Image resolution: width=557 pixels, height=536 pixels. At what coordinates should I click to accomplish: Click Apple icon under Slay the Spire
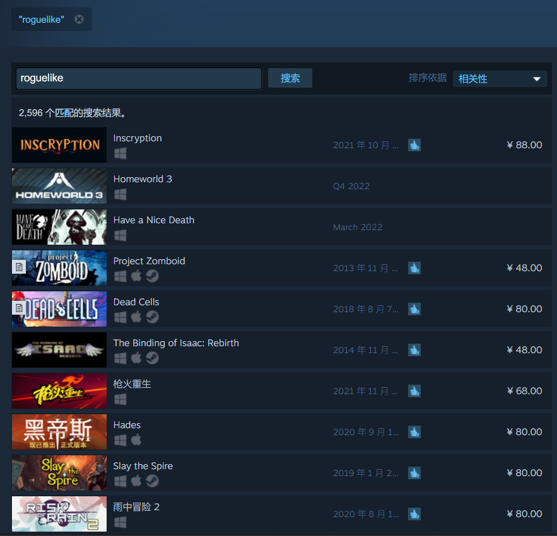(x=136, y=481)
